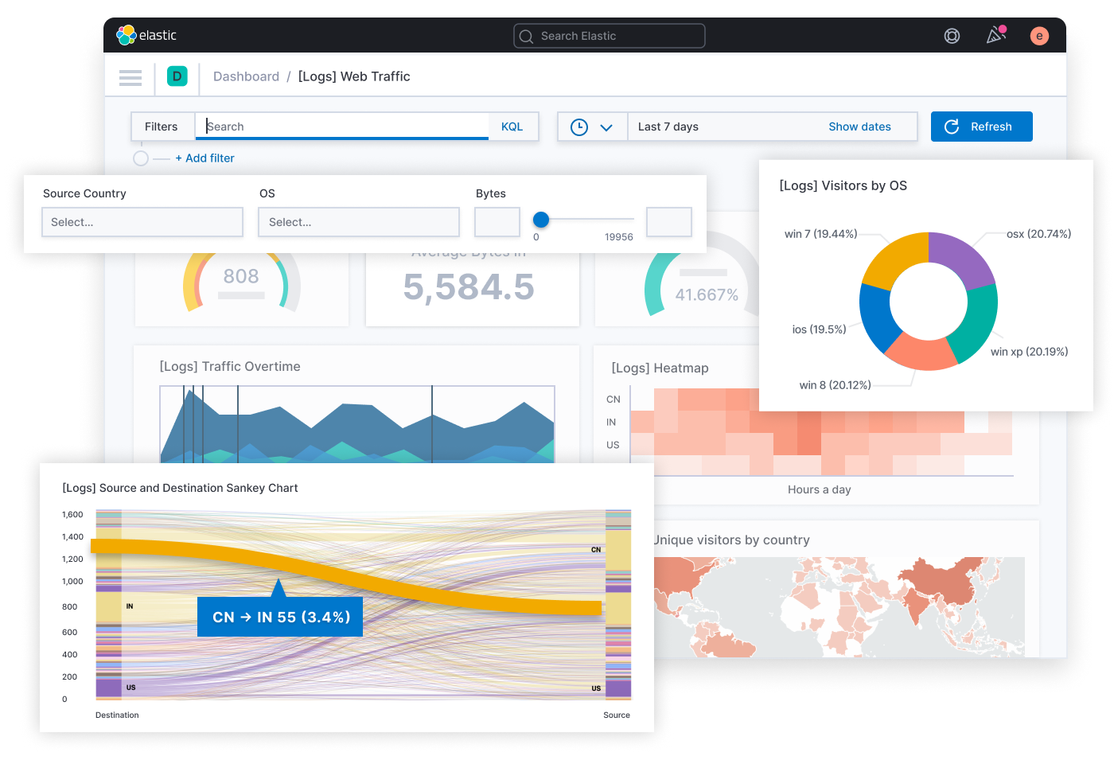Open the notifications bell
This screenshot has width=1114, height=764.
(995, 36)
